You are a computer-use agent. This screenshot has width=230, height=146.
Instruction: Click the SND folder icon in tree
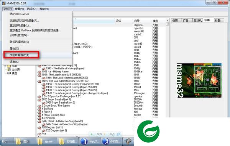tap(9, 66)
